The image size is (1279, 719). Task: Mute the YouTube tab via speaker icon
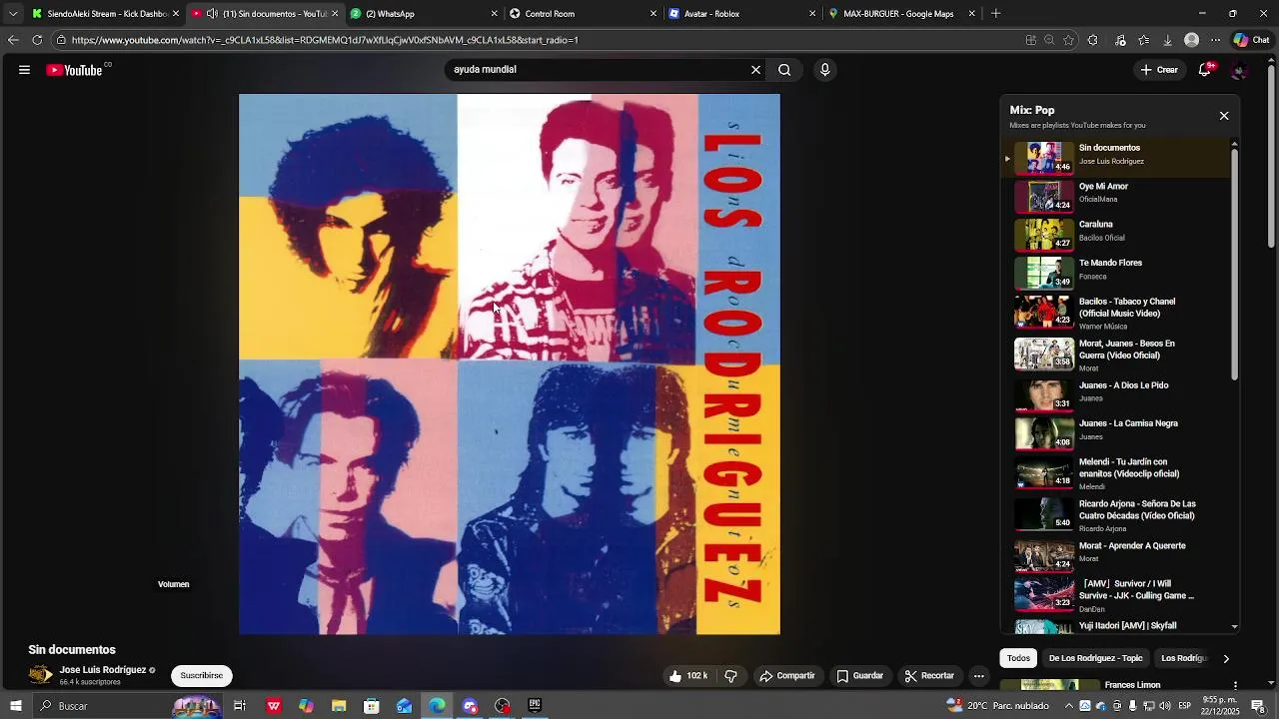coord(212,14)
